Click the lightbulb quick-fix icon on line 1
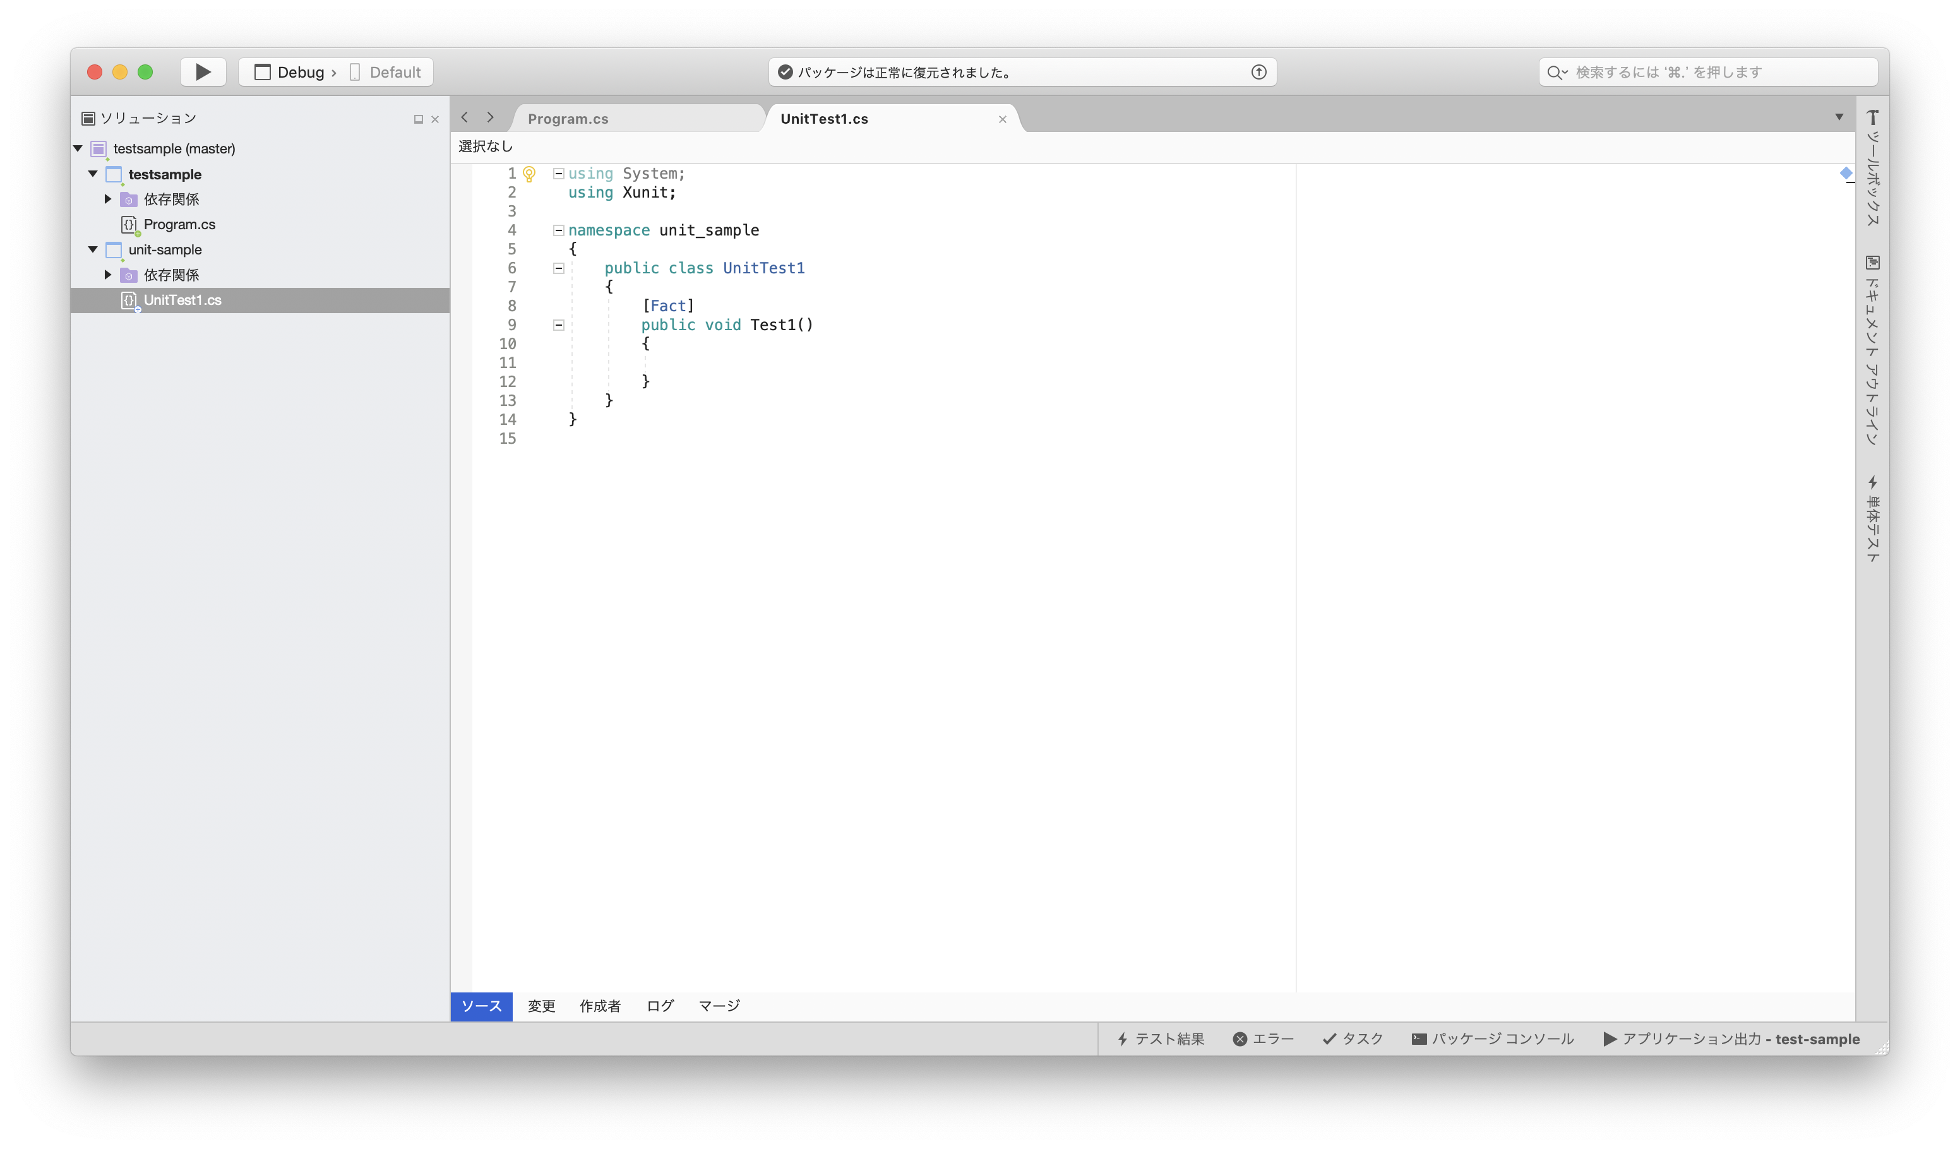Viewport: 1960px width, 1149px height. click(529, 174)
